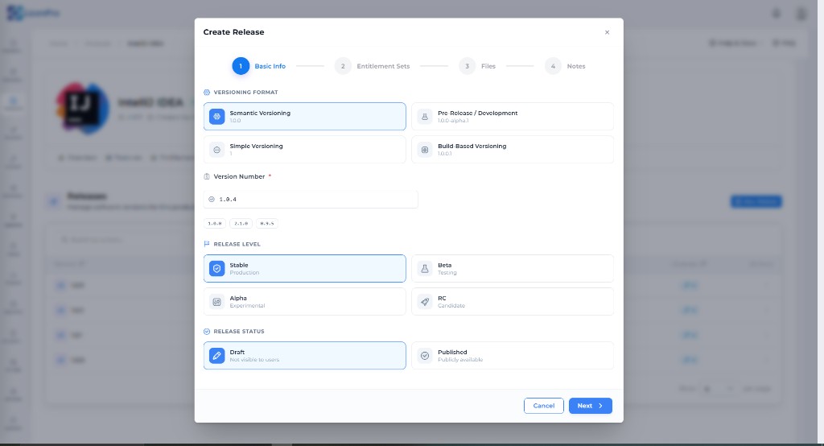Jump to the Entitlement Sets step
The image size is (824, 446).
372,66
